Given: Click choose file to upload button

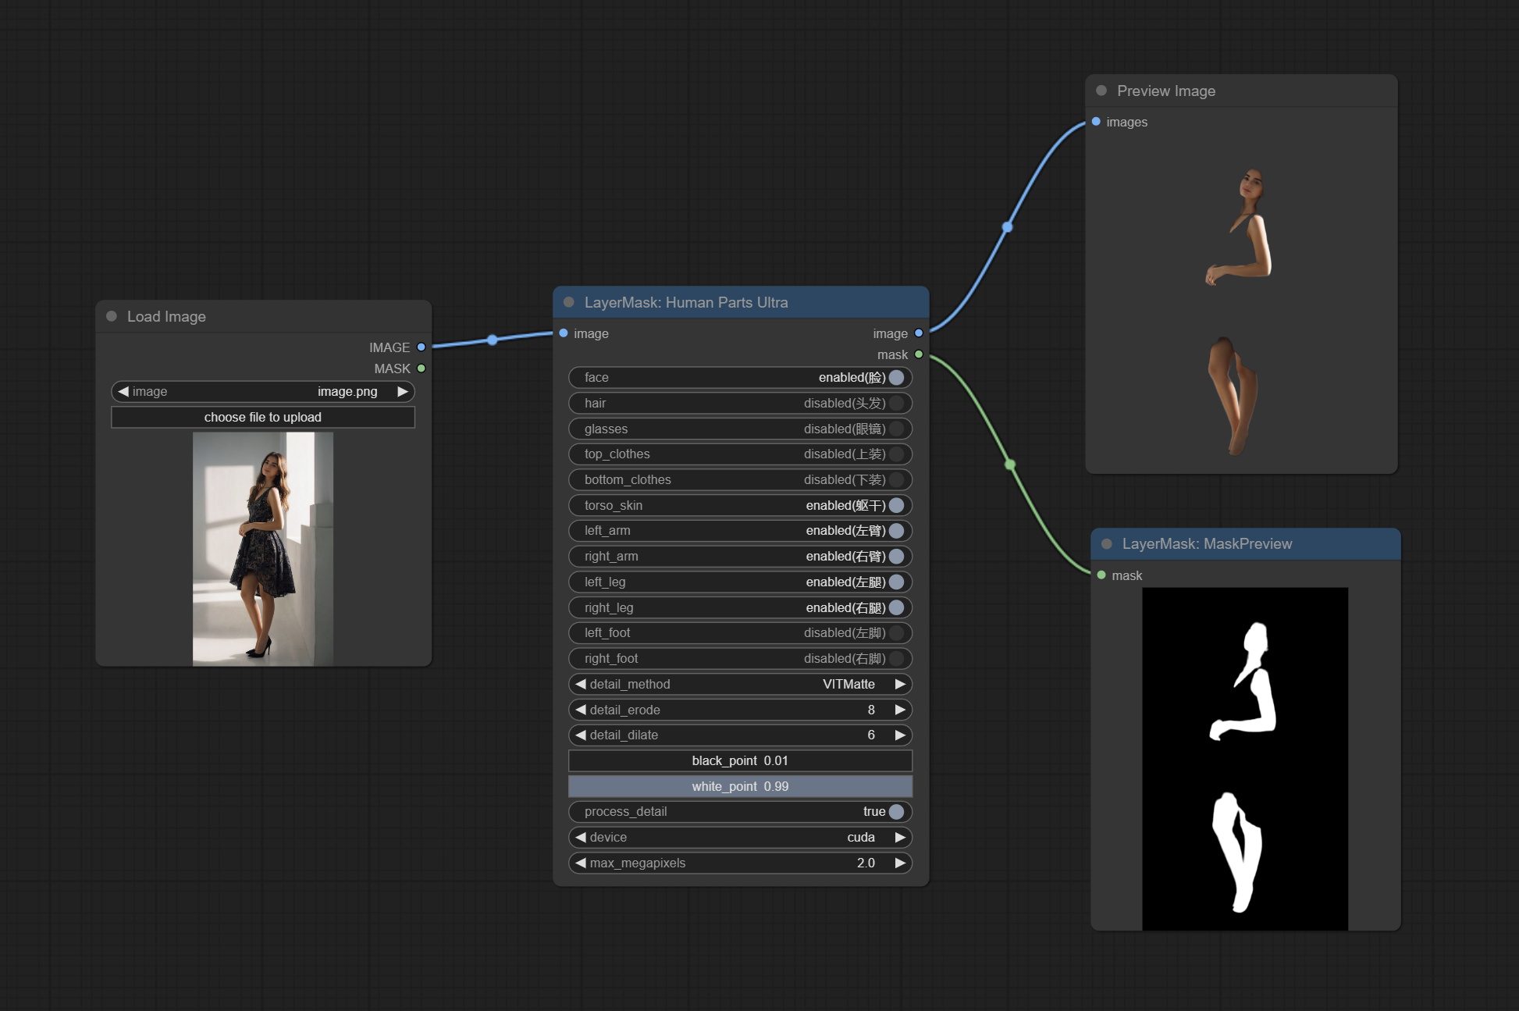Looking at the screenshot, I should (263, 417).
